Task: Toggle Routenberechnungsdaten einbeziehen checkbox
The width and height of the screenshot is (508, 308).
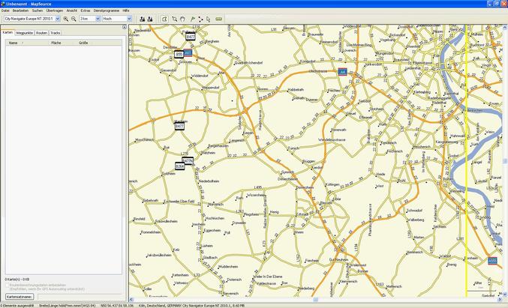Action: [x=8, y=285]
